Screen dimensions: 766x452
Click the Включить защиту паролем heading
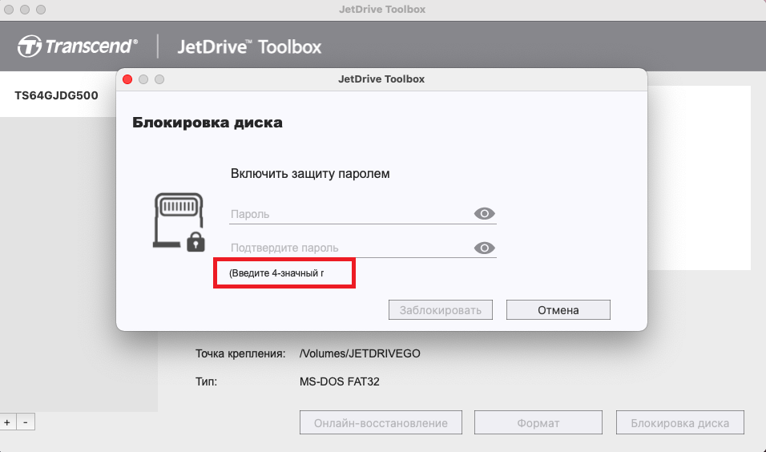tap(310, 173)
